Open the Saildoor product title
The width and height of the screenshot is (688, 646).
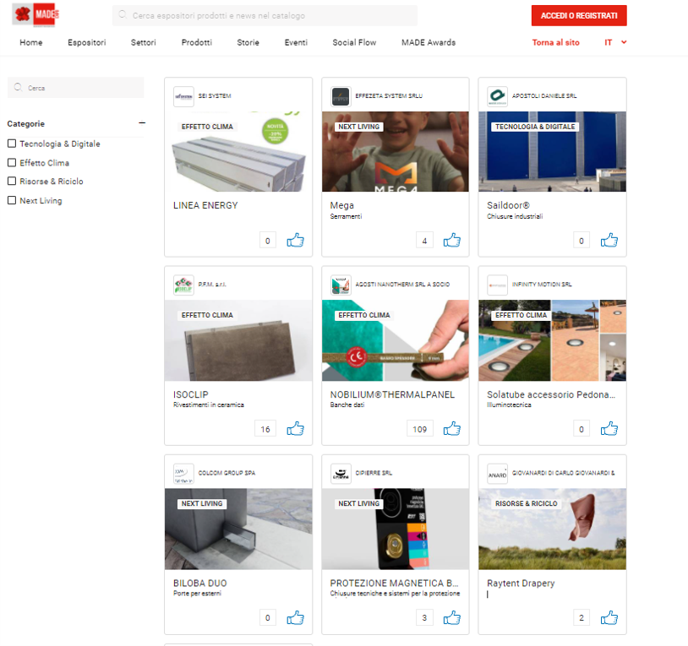click(x=508, y=205)
